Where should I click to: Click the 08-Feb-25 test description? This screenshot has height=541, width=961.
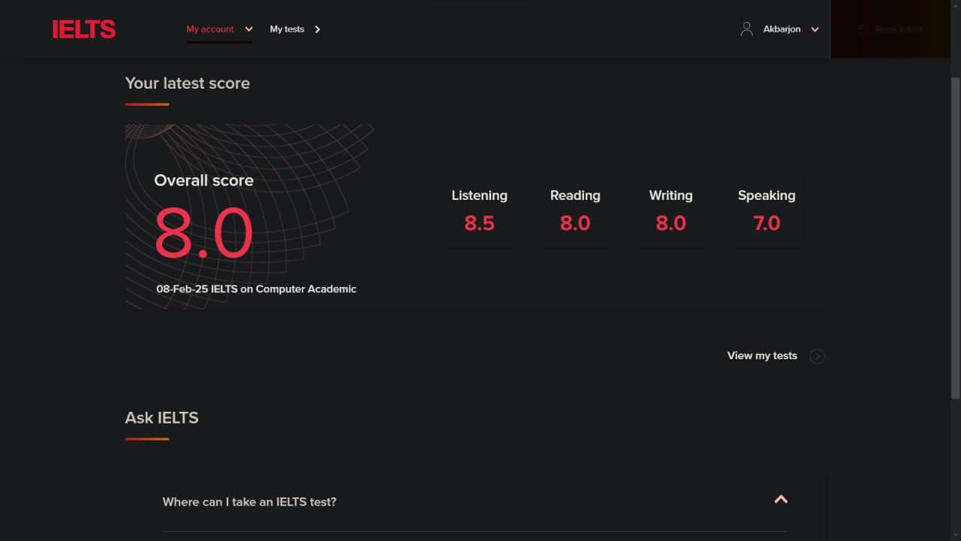tap(256, 289)
